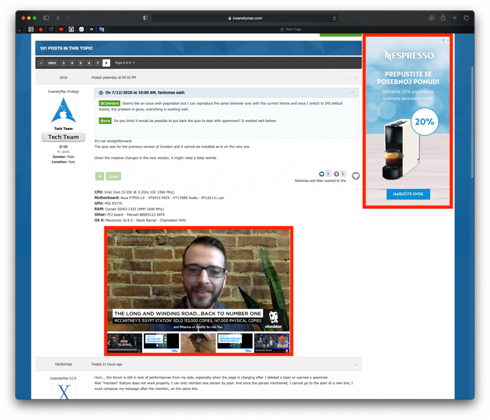Viewport: 490px width, 420px height.
Task: Open page 4 of the topic
Action: (72, 63)
